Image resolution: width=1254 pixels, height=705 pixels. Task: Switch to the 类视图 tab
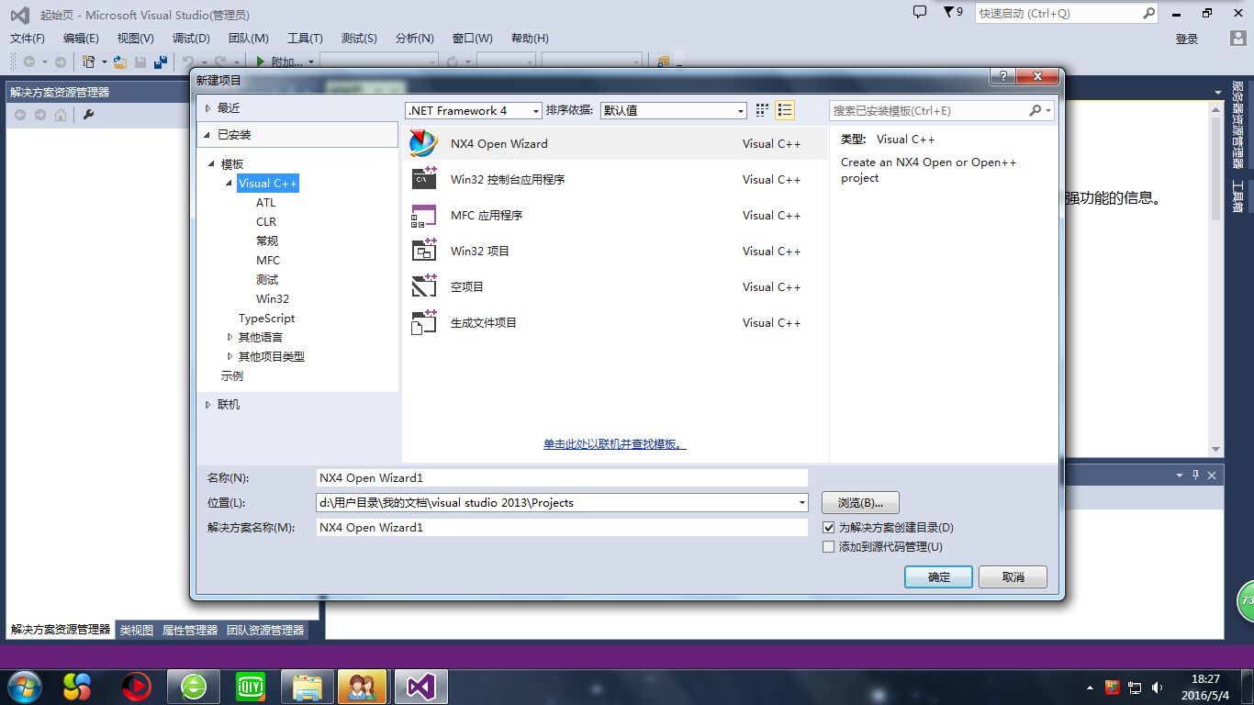pyautogui.click(x=137, y=631)
